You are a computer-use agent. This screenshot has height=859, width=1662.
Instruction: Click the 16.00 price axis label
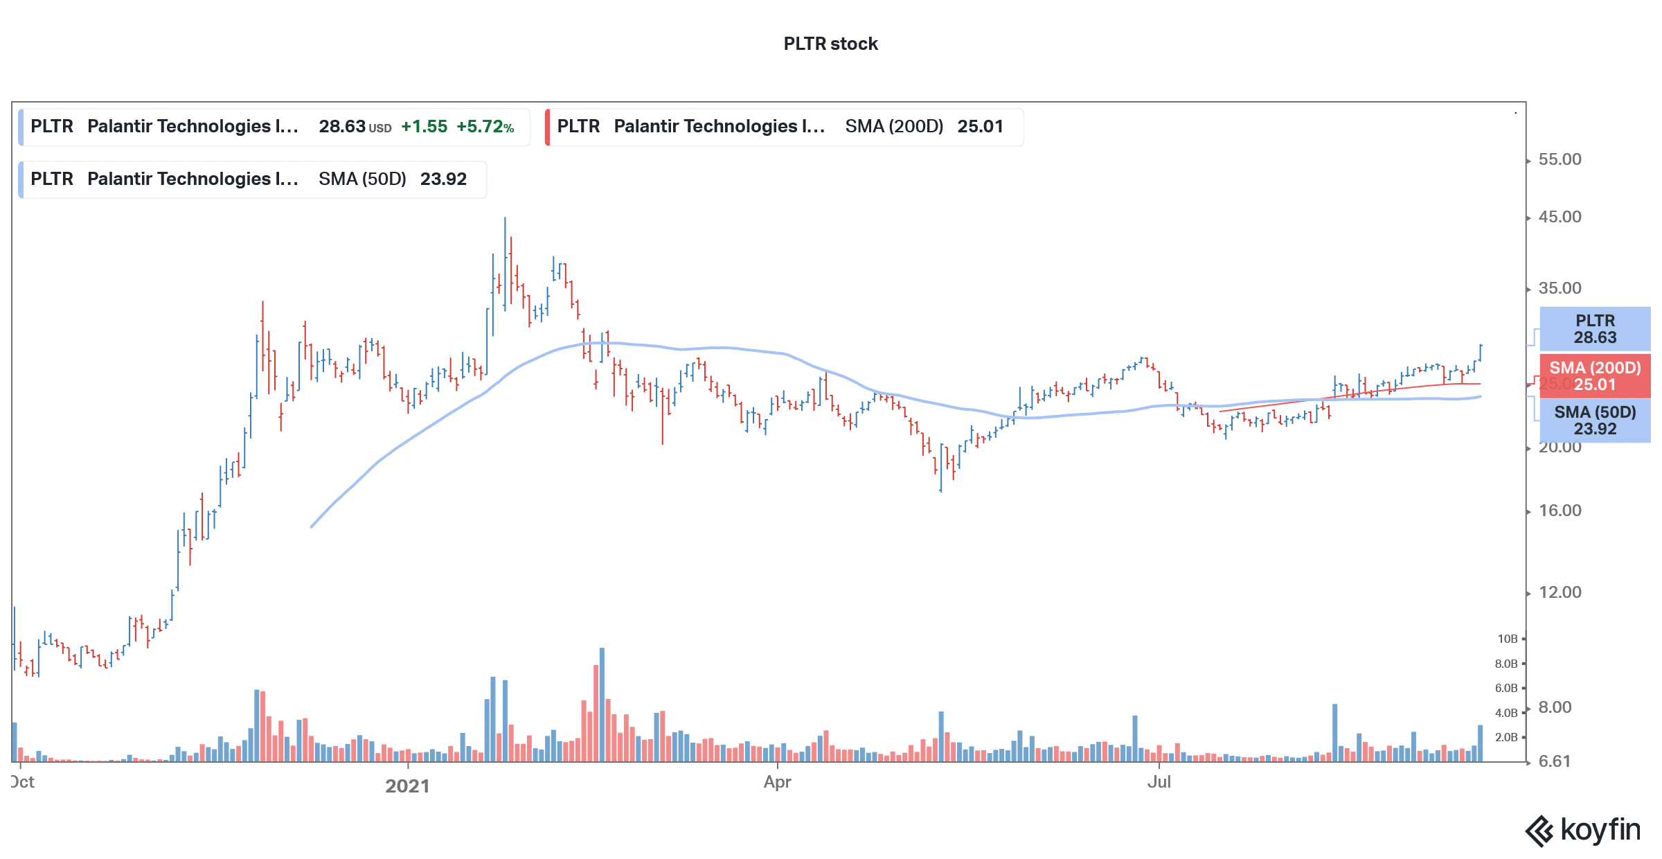(x=1560, y=511)
